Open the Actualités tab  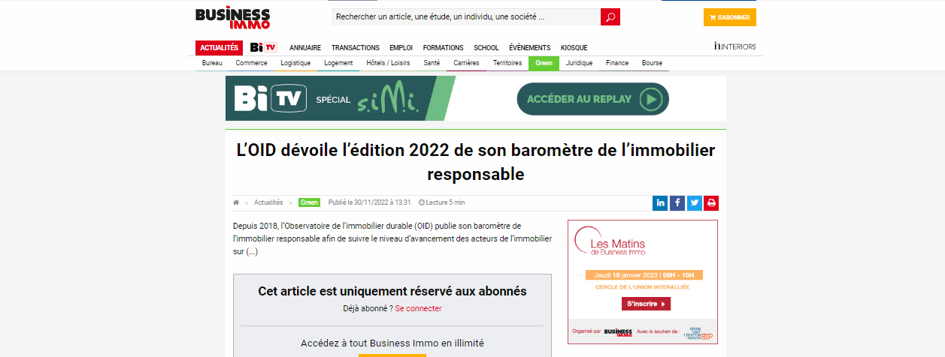tap(219, 47)
